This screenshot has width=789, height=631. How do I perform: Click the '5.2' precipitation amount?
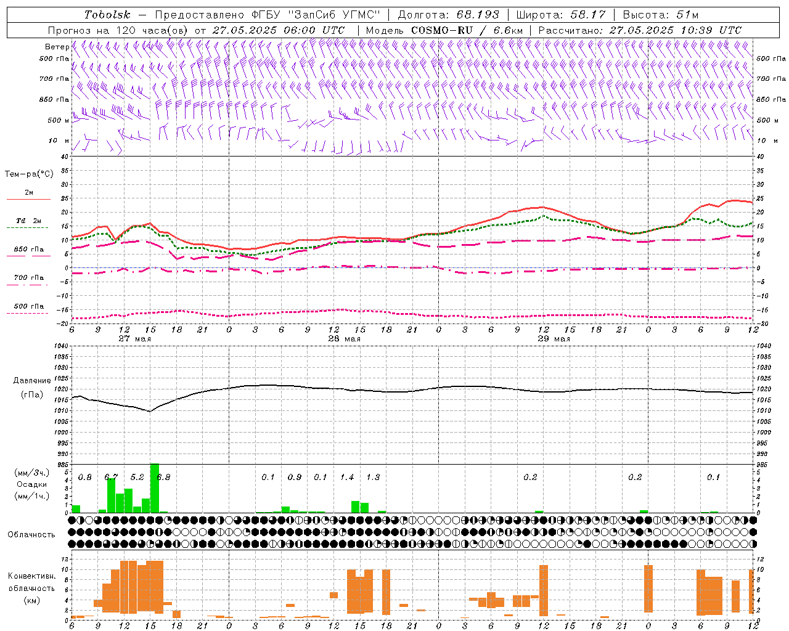(137, 477)
